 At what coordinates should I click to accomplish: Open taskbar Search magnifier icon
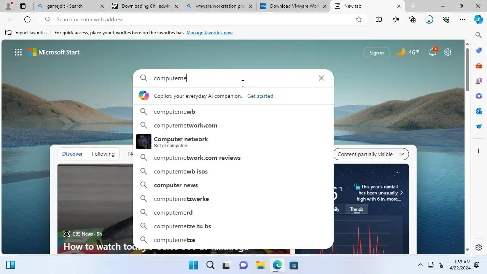tap(210, 265)
